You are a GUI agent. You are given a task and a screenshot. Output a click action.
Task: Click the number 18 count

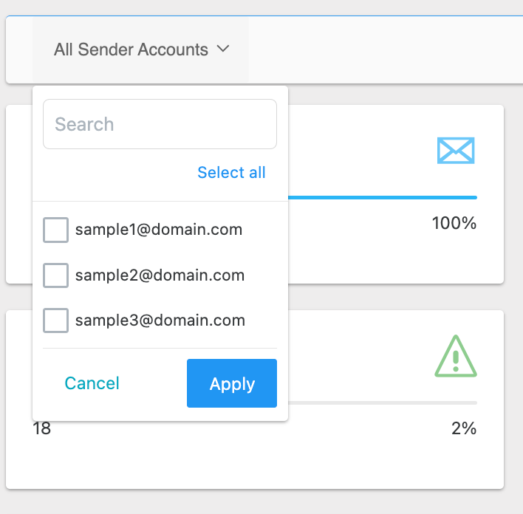tap(41, 428)
